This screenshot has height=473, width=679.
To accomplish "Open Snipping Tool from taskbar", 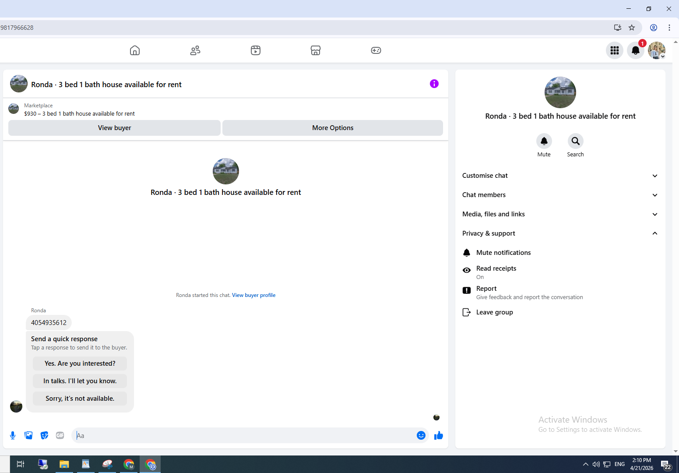I will click(107, 464).
